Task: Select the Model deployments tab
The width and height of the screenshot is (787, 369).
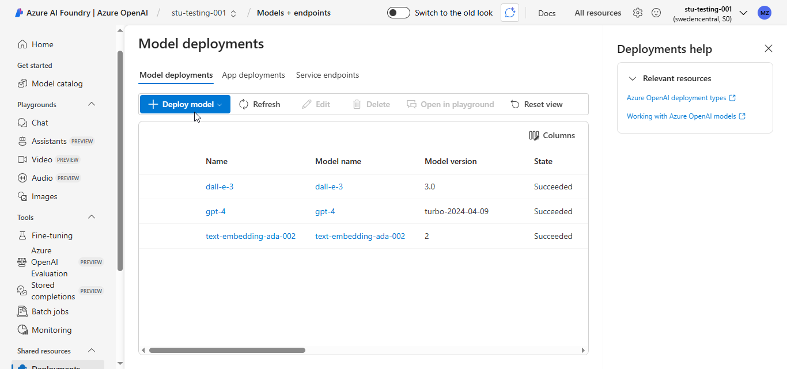Action: click(x=176, y=75)
